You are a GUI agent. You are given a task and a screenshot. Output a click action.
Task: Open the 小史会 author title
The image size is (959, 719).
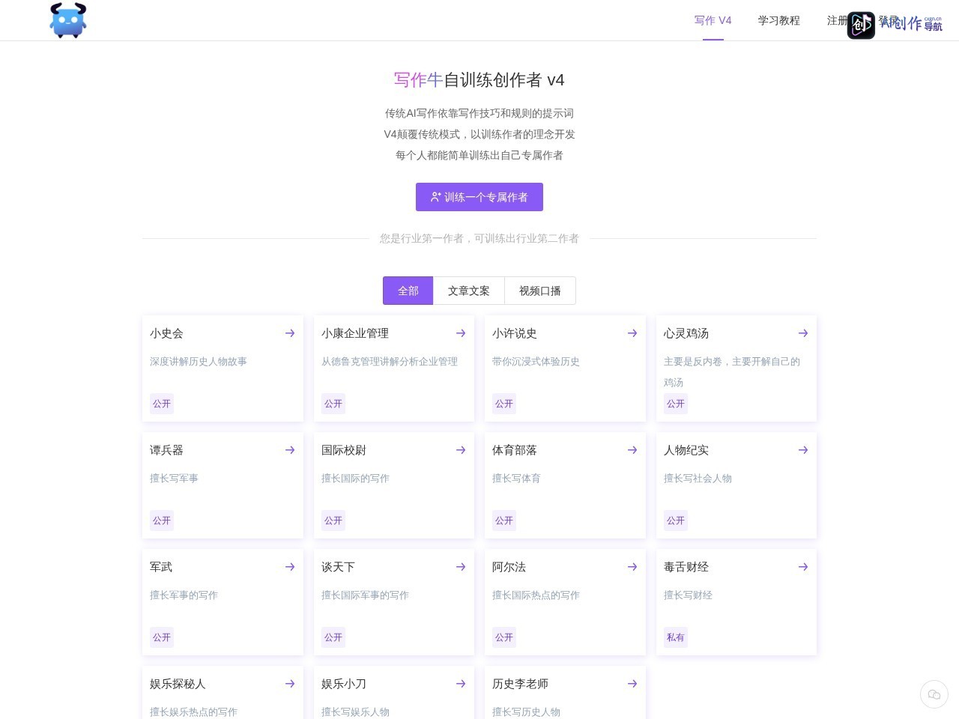(x=166, y=333)
